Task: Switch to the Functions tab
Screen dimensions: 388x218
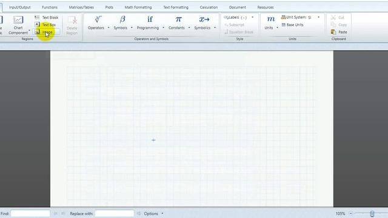Action: 50,7
